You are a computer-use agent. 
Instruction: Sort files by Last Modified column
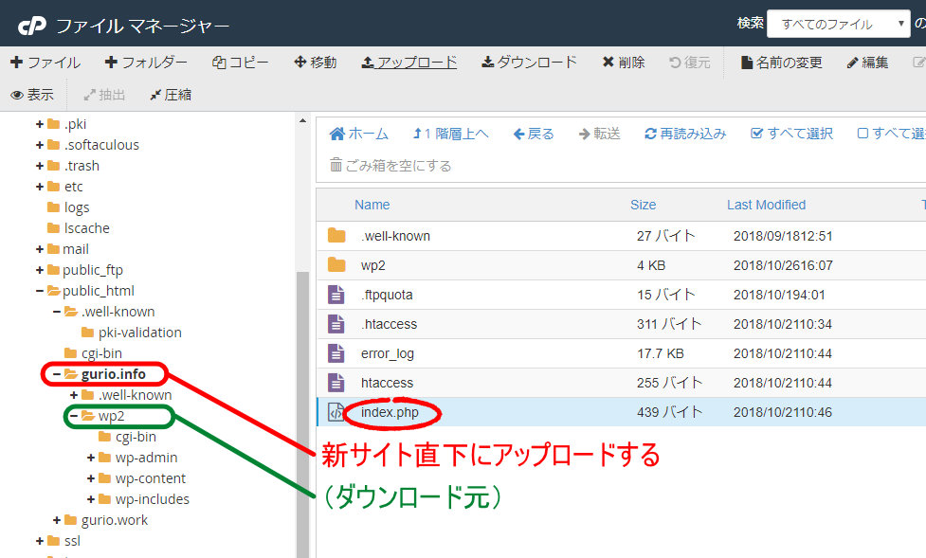pyautogui.click(x=766, y=205)
